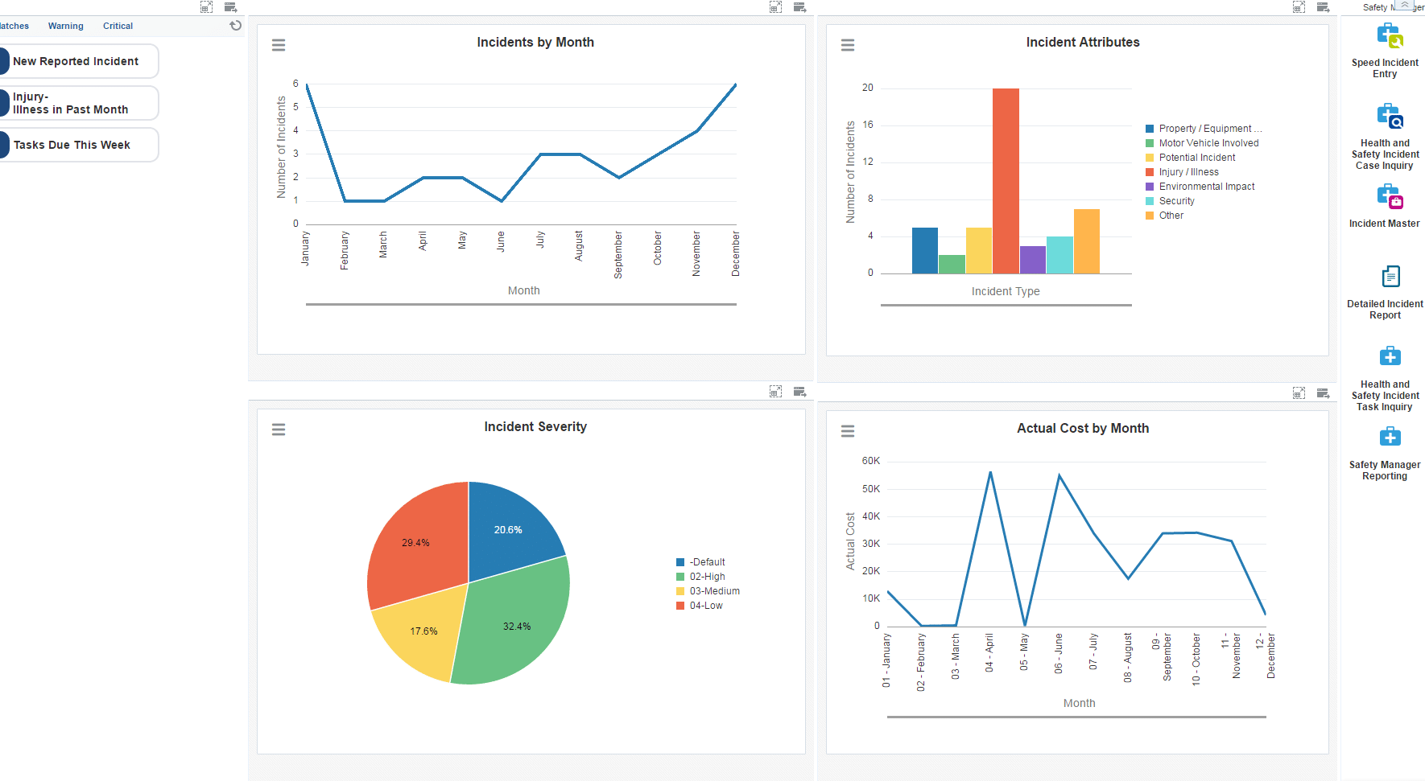
Task: Switch to the Critical tab
Action: 118,26
